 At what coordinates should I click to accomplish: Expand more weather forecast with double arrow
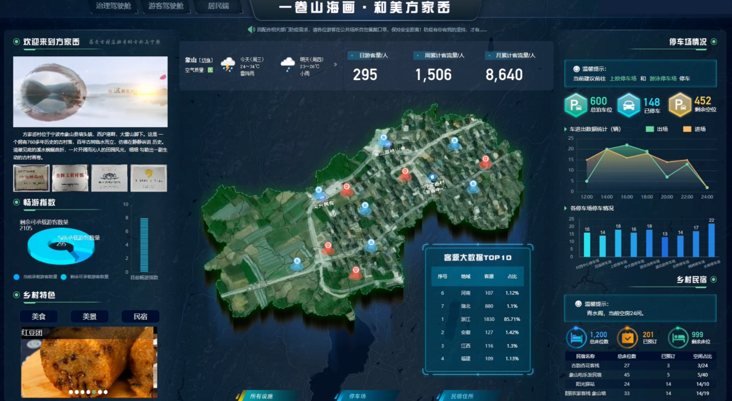[335, 64]
